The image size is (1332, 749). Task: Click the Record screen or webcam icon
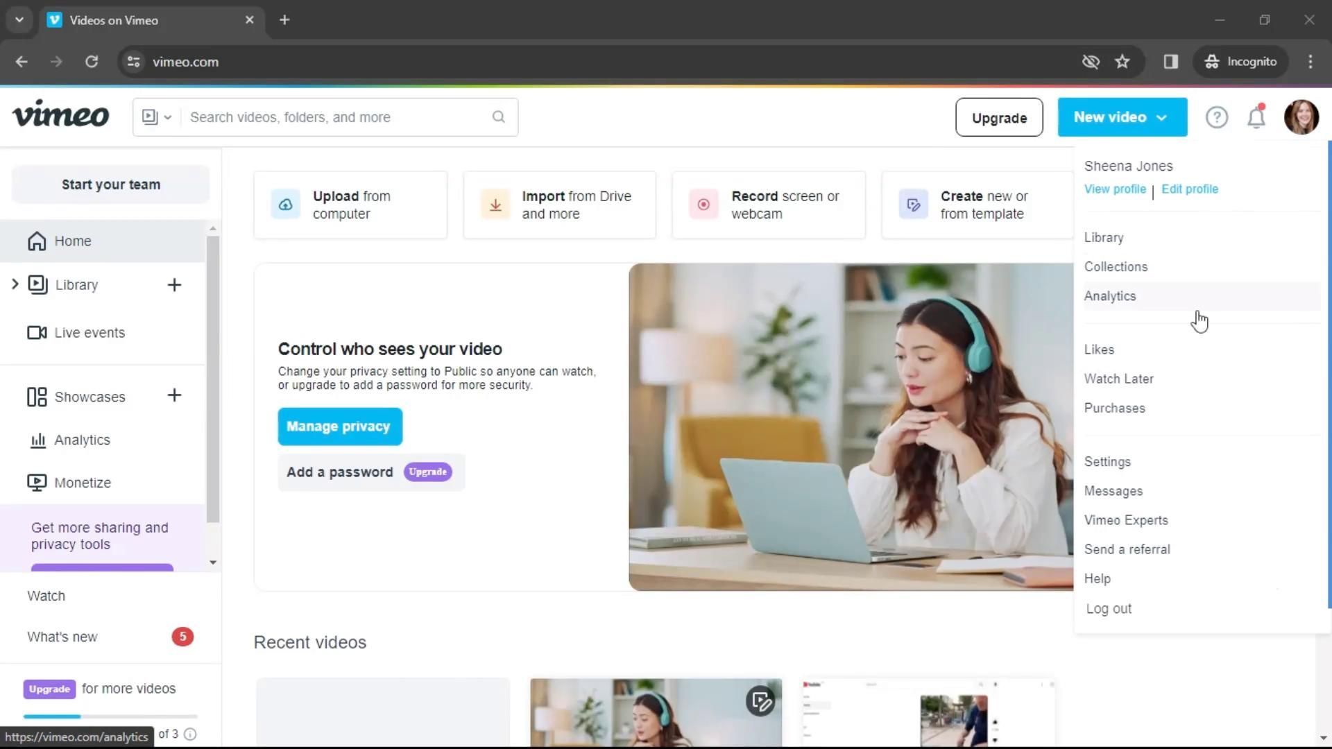point(703,205)
